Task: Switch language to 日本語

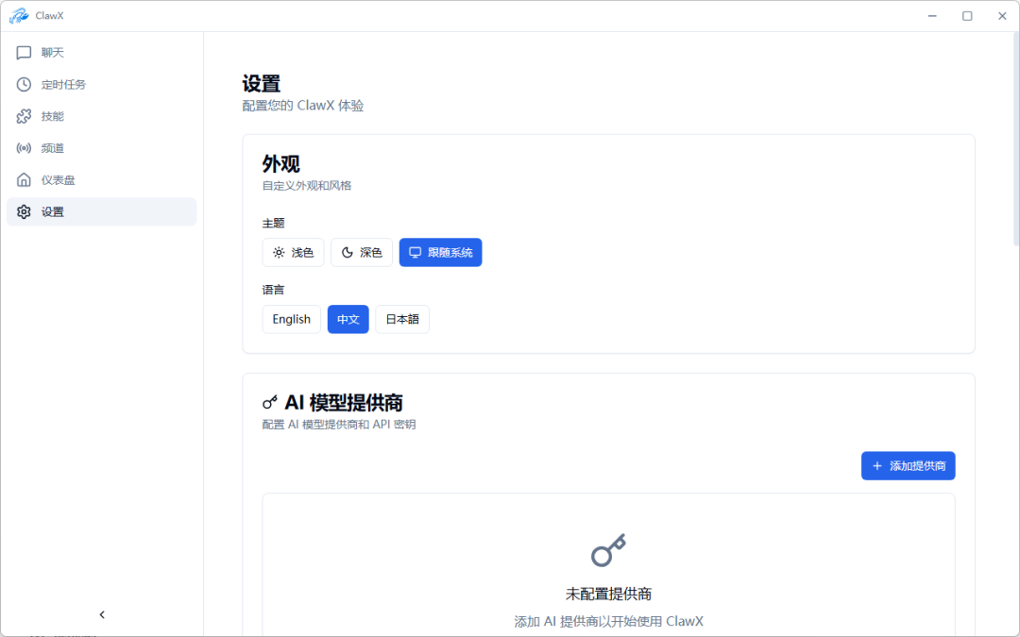Action: click(x=402, y=319)
